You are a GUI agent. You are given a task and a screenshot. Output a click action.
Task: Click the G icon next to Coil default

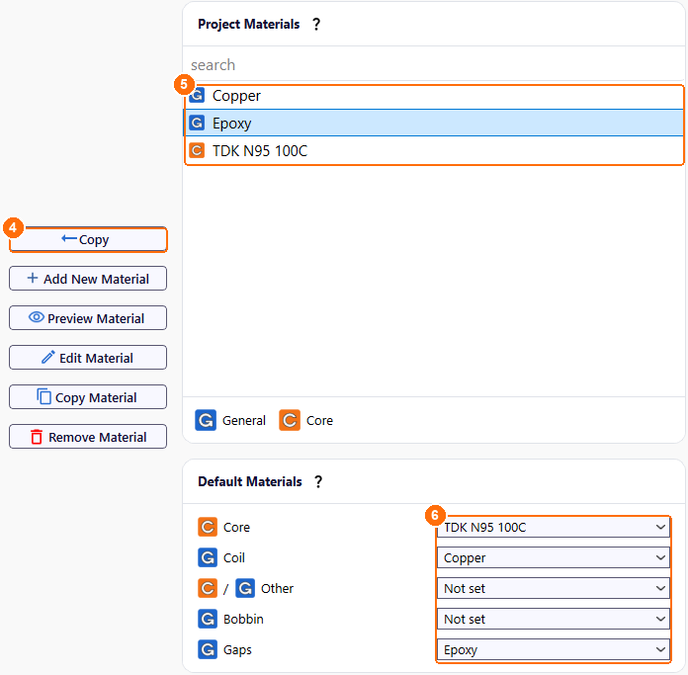[208, 557]
